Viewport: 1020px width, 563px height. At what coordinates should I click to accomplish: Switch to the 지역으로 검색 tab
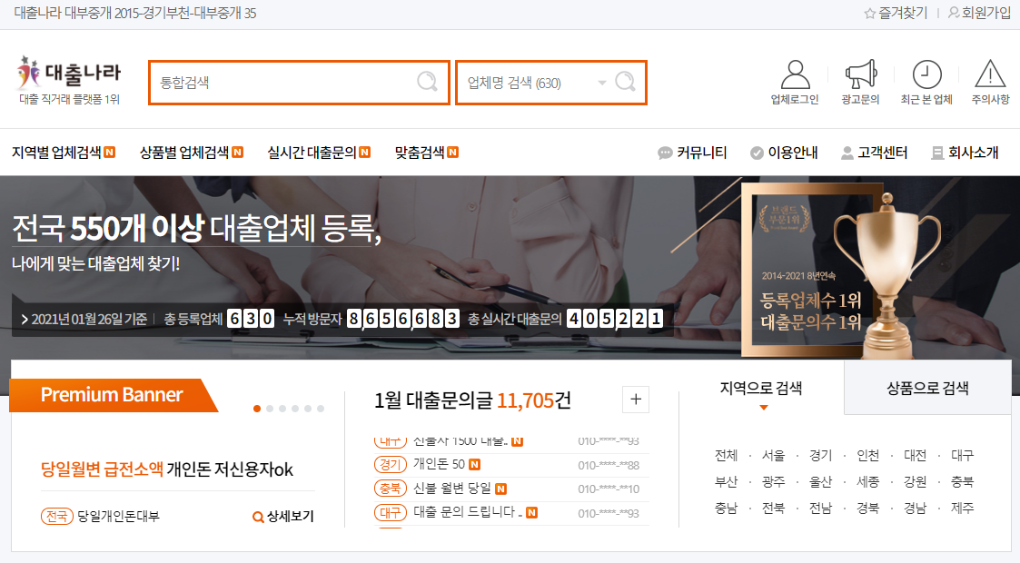(761, 388)
